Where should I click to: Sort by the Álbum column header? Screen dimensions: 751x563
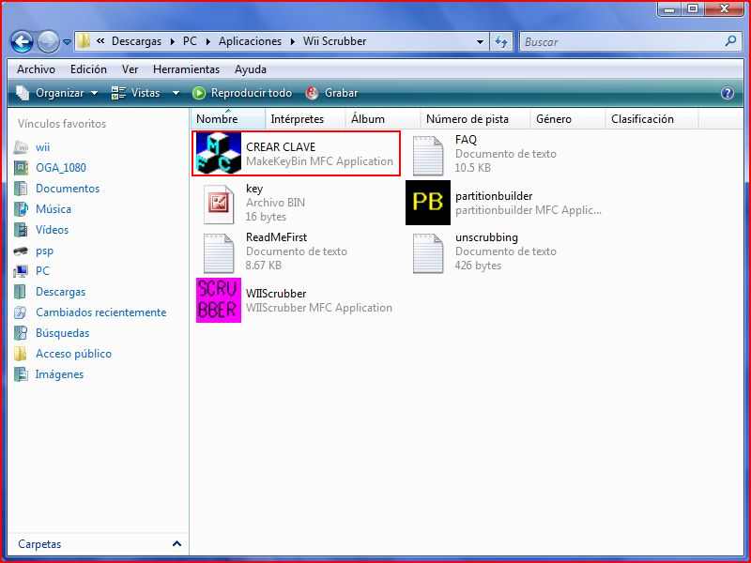tap(383, 119)
